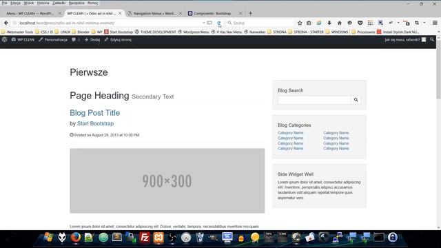
Task: Click the 900×300 placeholder image
Action: pos(167,180)
